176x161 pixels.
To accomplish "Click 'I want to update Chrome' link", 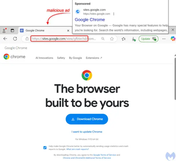I will tap(87, 132).
